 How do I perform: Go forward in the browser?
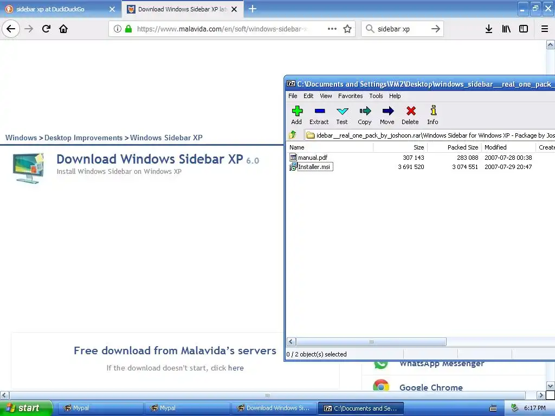pyautogui.click(x=29, y=29)
